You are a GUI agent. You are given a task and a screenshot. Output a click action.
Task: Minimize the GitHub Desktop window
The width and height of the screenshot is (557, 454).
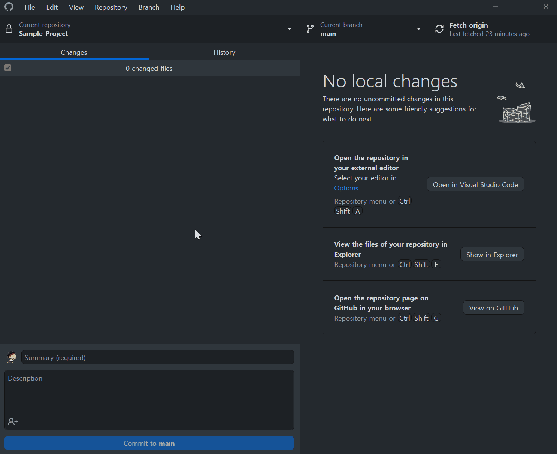pos(495,7)
